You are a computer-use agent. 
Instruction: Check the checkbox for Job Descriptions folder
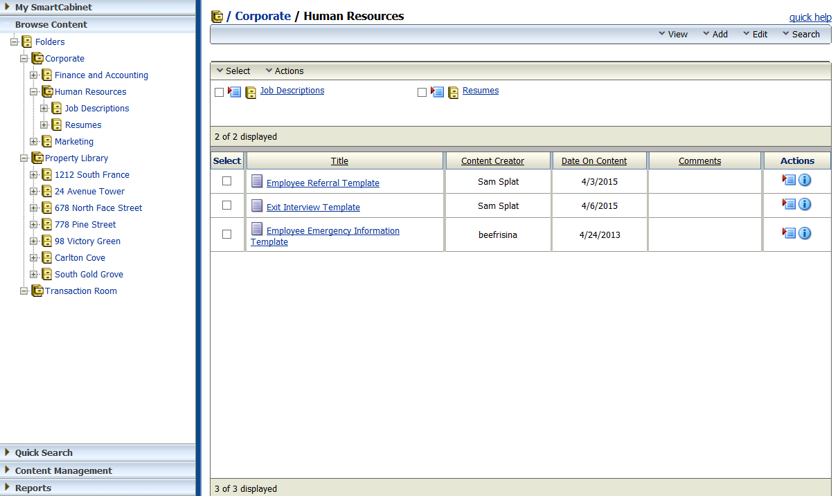point(219,91)
